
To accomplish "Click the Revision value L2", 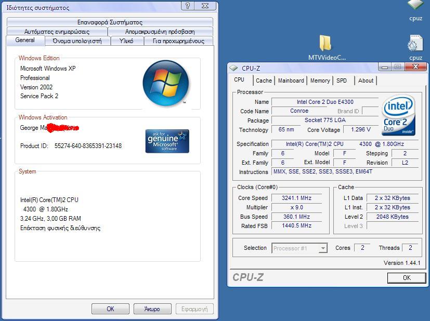I will 405,163.
